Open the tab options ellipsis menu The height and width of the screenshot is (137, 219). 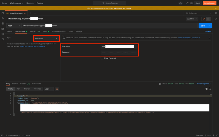pyautogui.click(x=35, y=13)
